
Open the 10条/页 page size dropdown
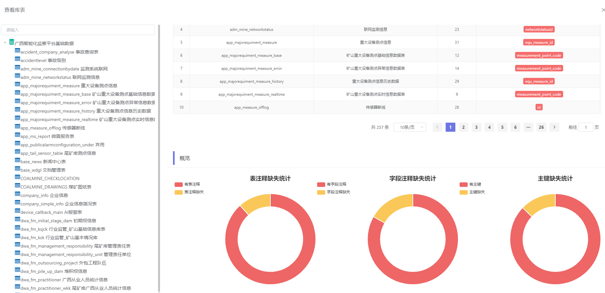point(410,127)
